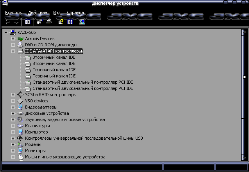Expand SCSI и RAID контроллеры
Screen dimensions: 249x172
pyautogui.click(x=13, y=95)
